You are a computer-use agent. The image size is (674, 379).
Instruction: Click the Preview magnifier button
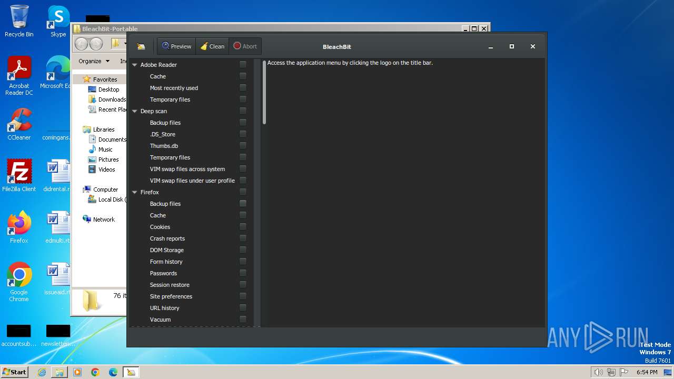[176, 46]
